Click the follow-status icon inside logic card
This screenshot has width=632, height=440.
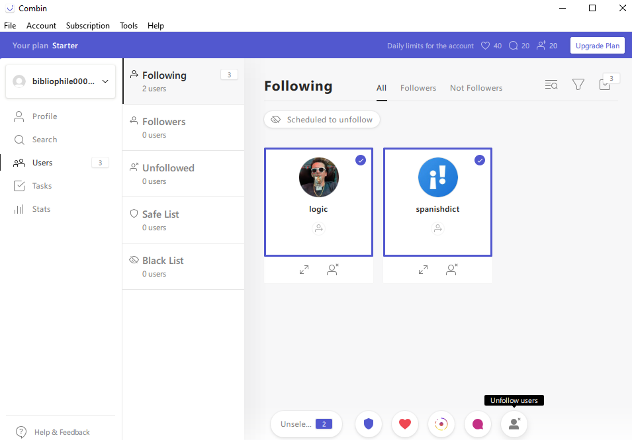click(x=318, y=228)
